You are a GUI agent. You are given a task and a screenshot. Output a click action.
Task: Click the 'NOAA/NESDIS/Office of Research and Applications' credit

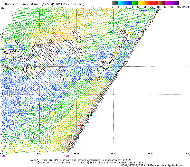click(x=151, y=165)
